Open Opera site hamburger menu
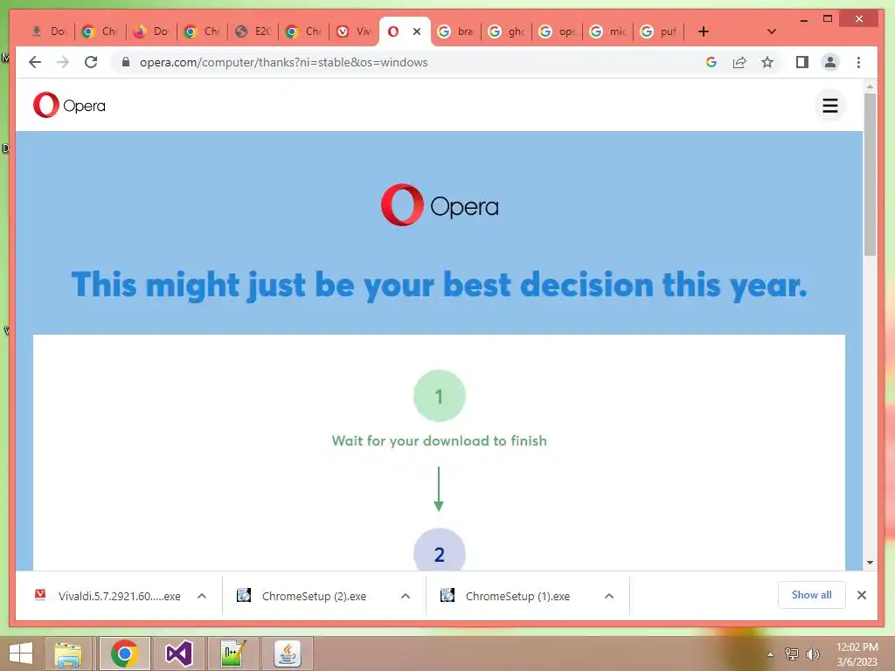 coord(830,106)
